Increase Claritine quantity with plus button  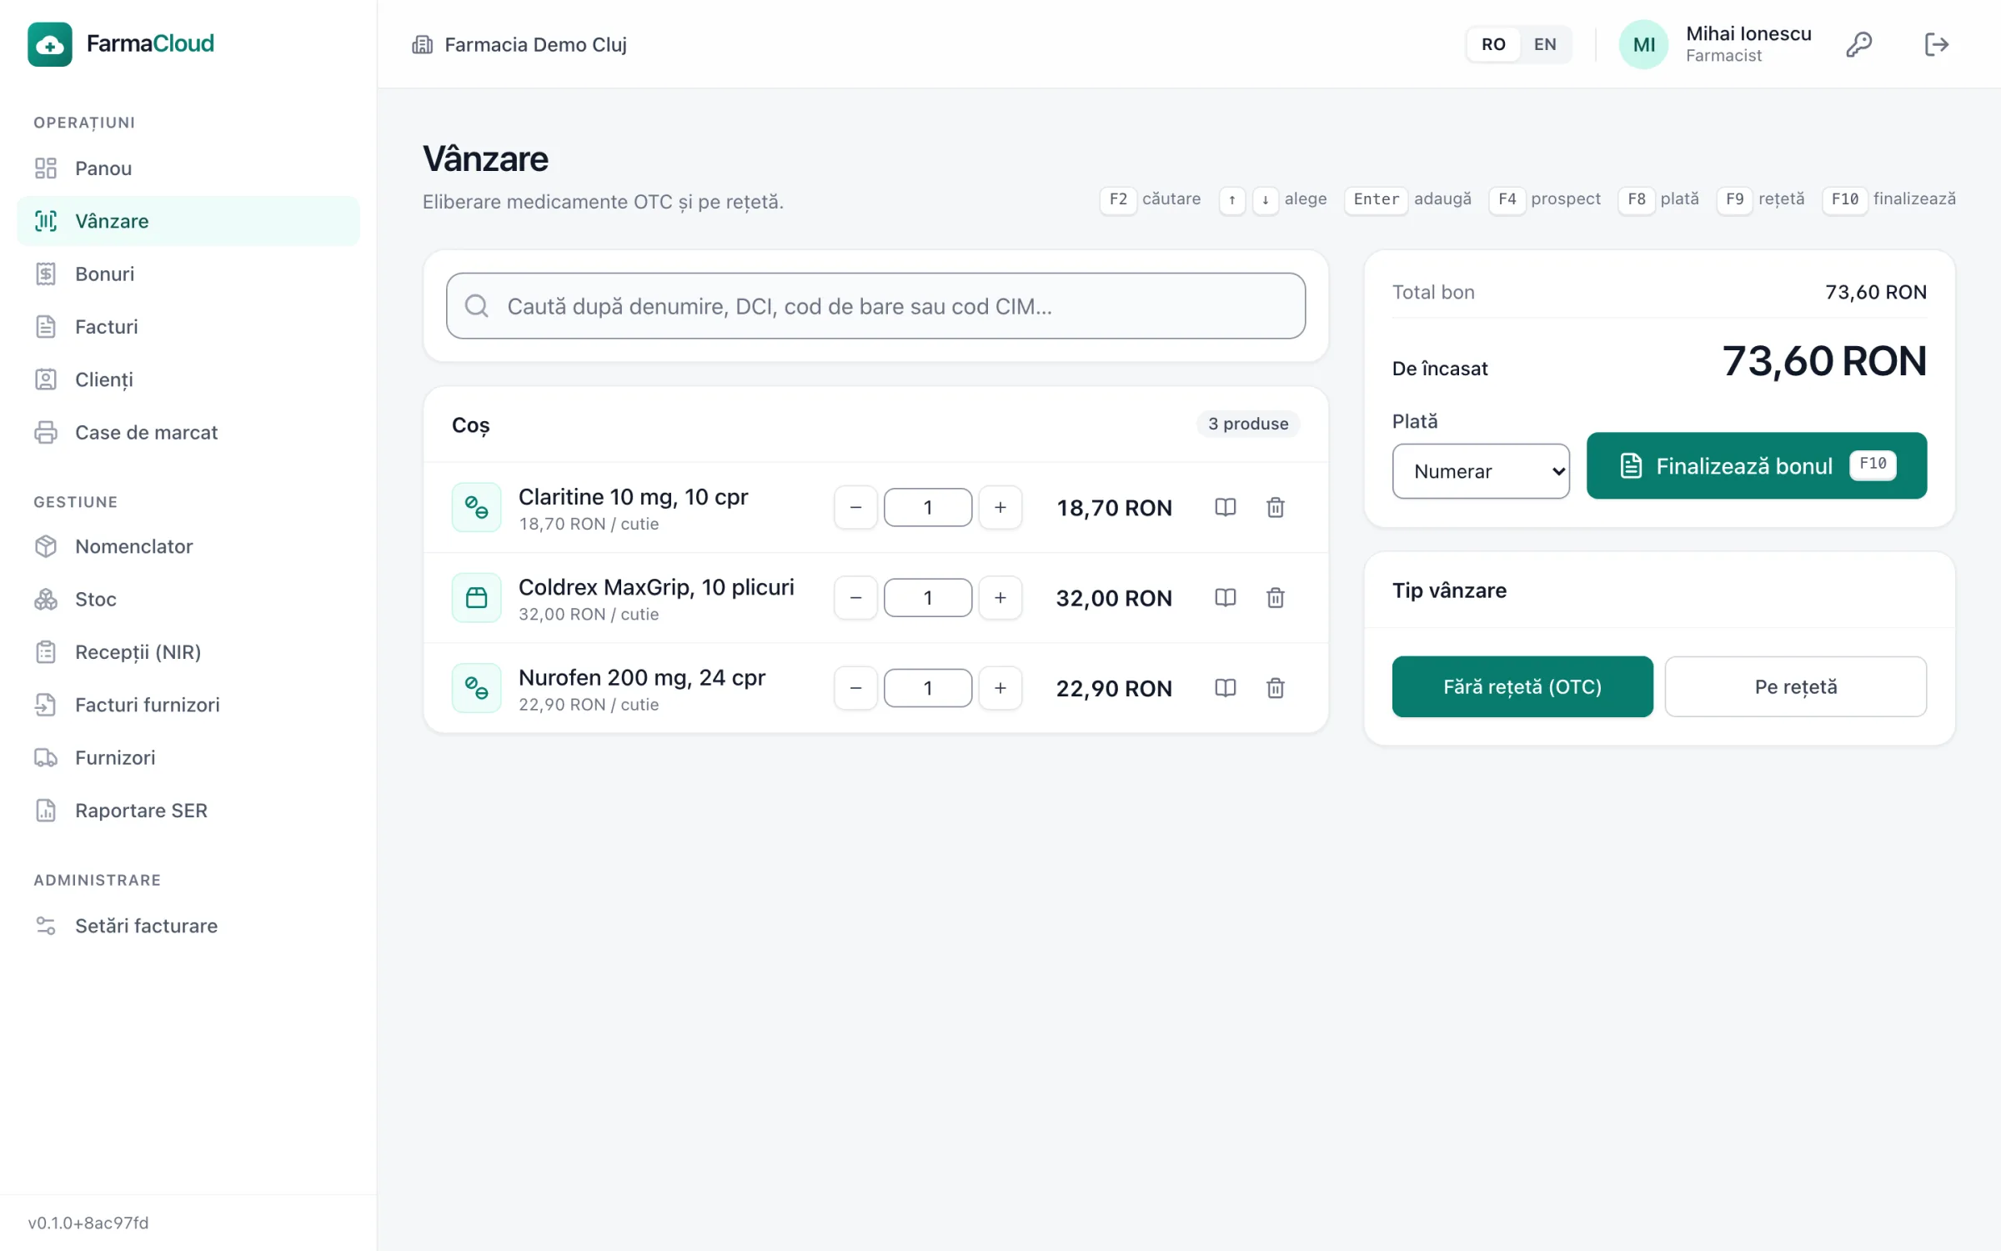(x=1000, y=507)
